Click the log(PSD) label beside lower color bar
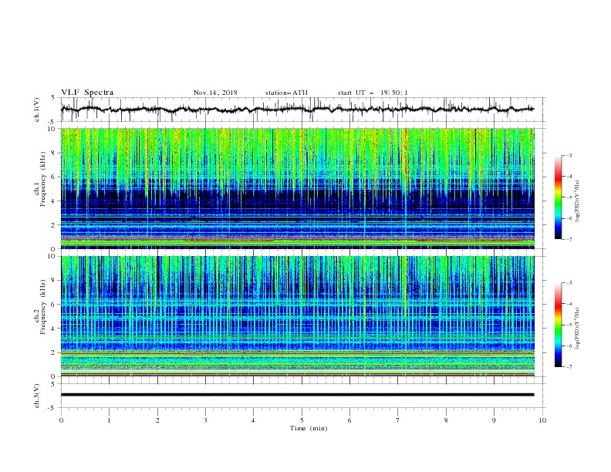 click(x=578, y=328)
